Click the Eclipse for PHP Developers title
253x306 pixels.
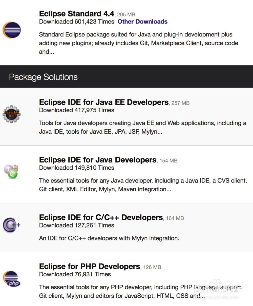tap(89, 267)
